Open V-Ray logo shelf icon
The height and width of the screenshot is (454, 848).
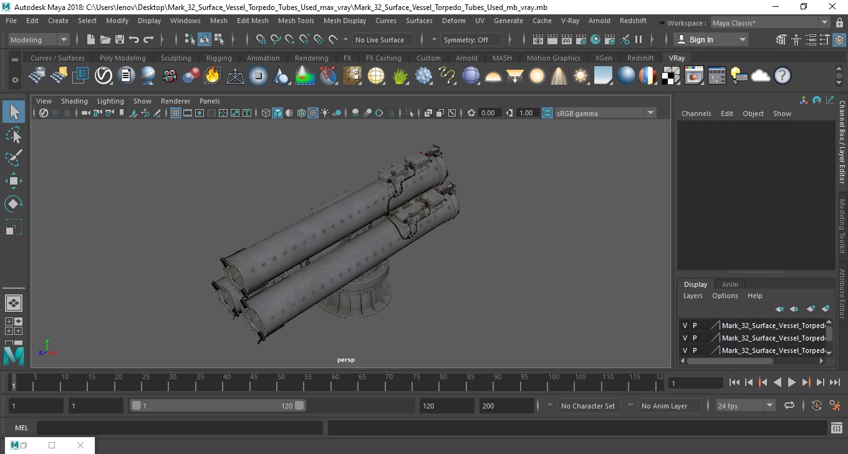(104, 76)
